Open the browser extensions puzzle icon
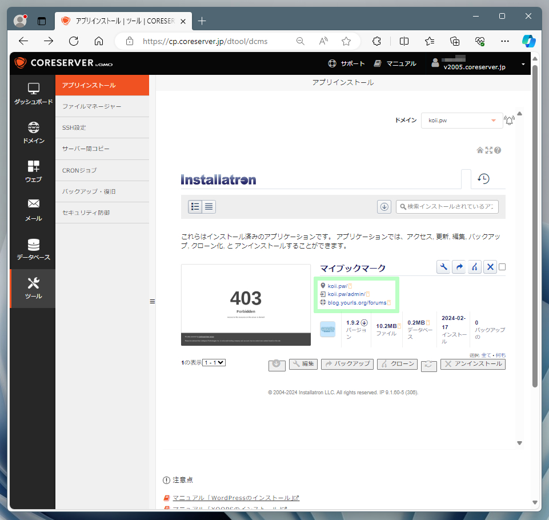 (x=376, y=41)
